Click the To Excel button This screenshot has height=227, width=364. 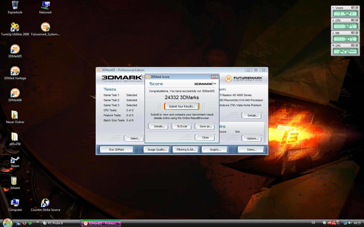pyautogui.click(x=182, y=126)
